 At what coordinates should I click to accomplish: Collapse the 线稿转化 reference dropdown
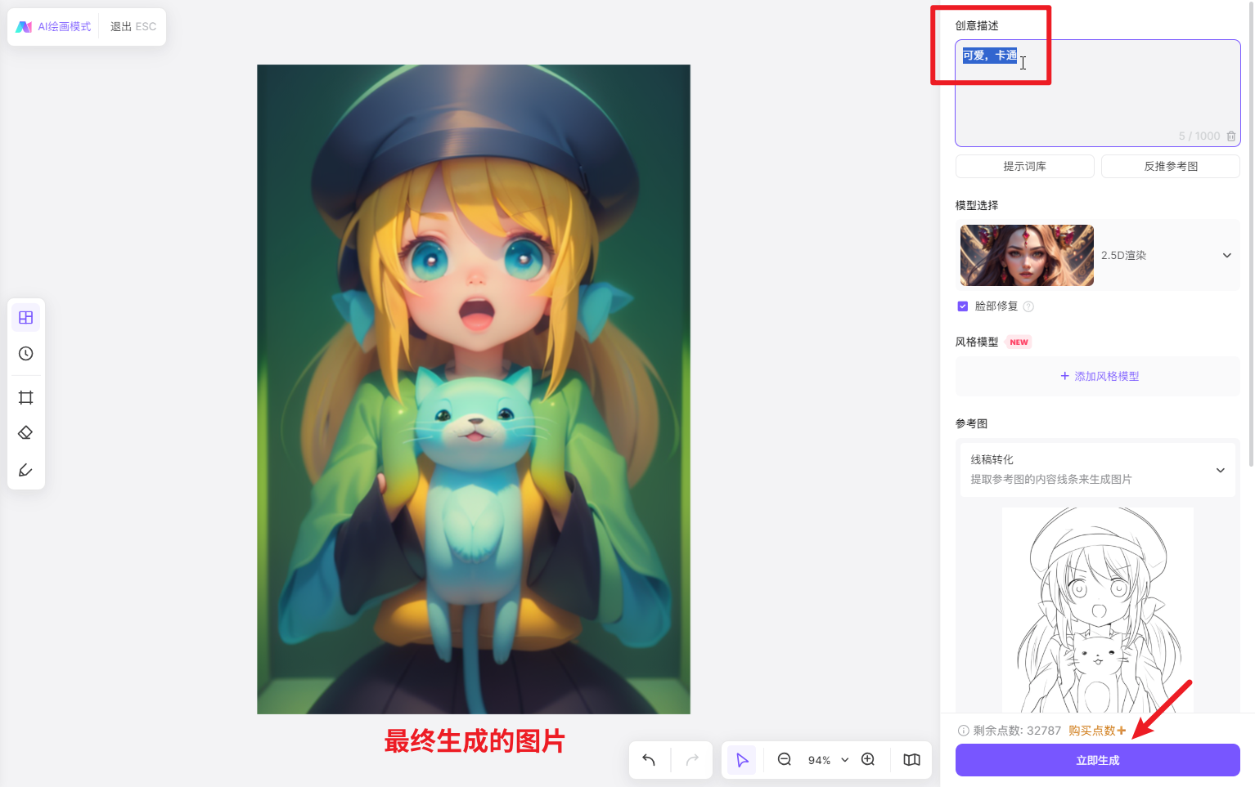(x=1219, y=469)
